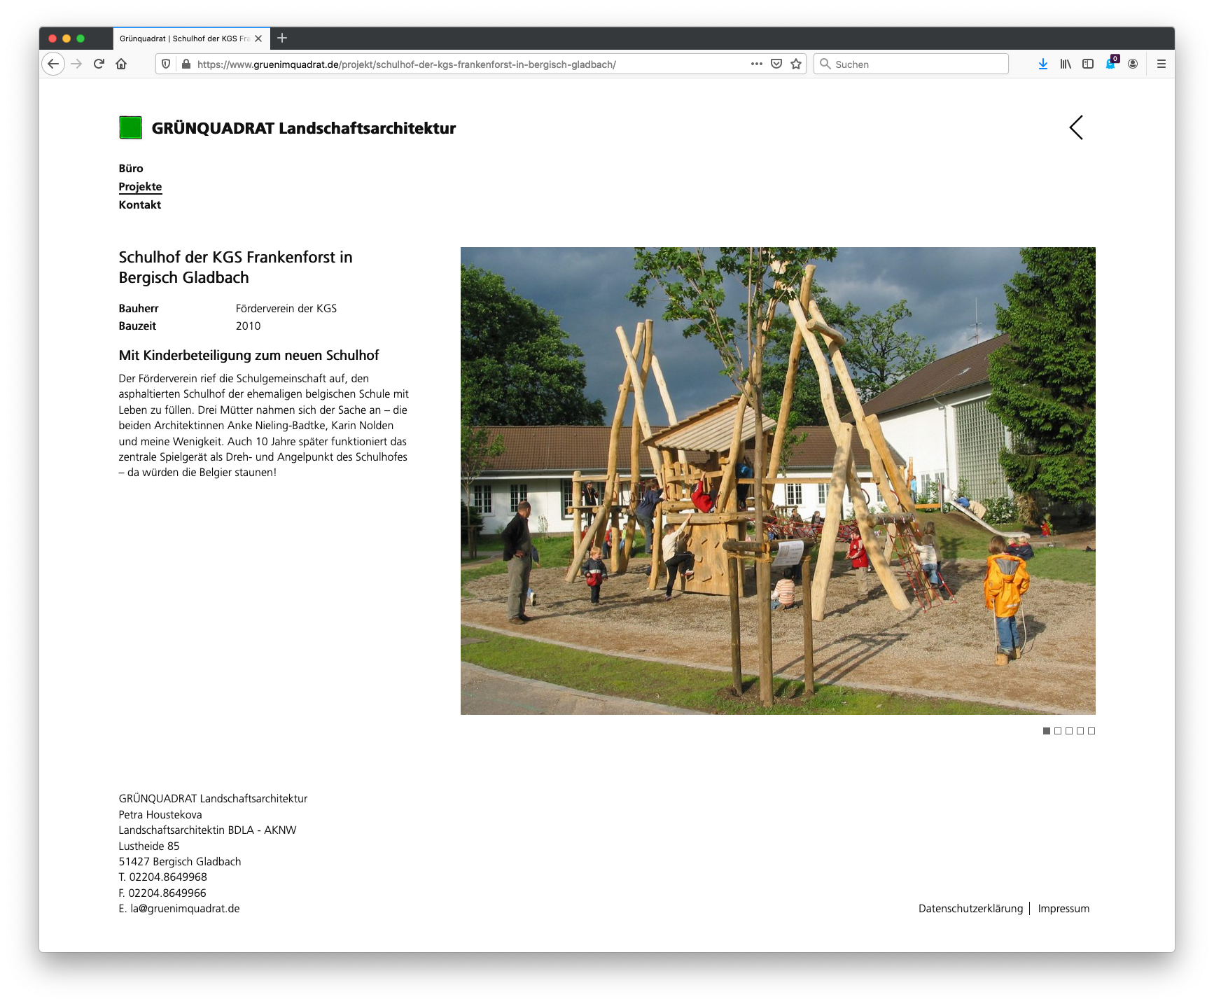Image resolution: width=1214 pixels, height=1004 pixels.
Task: Go back using the browser back arrow
Action: coord(53,64)
